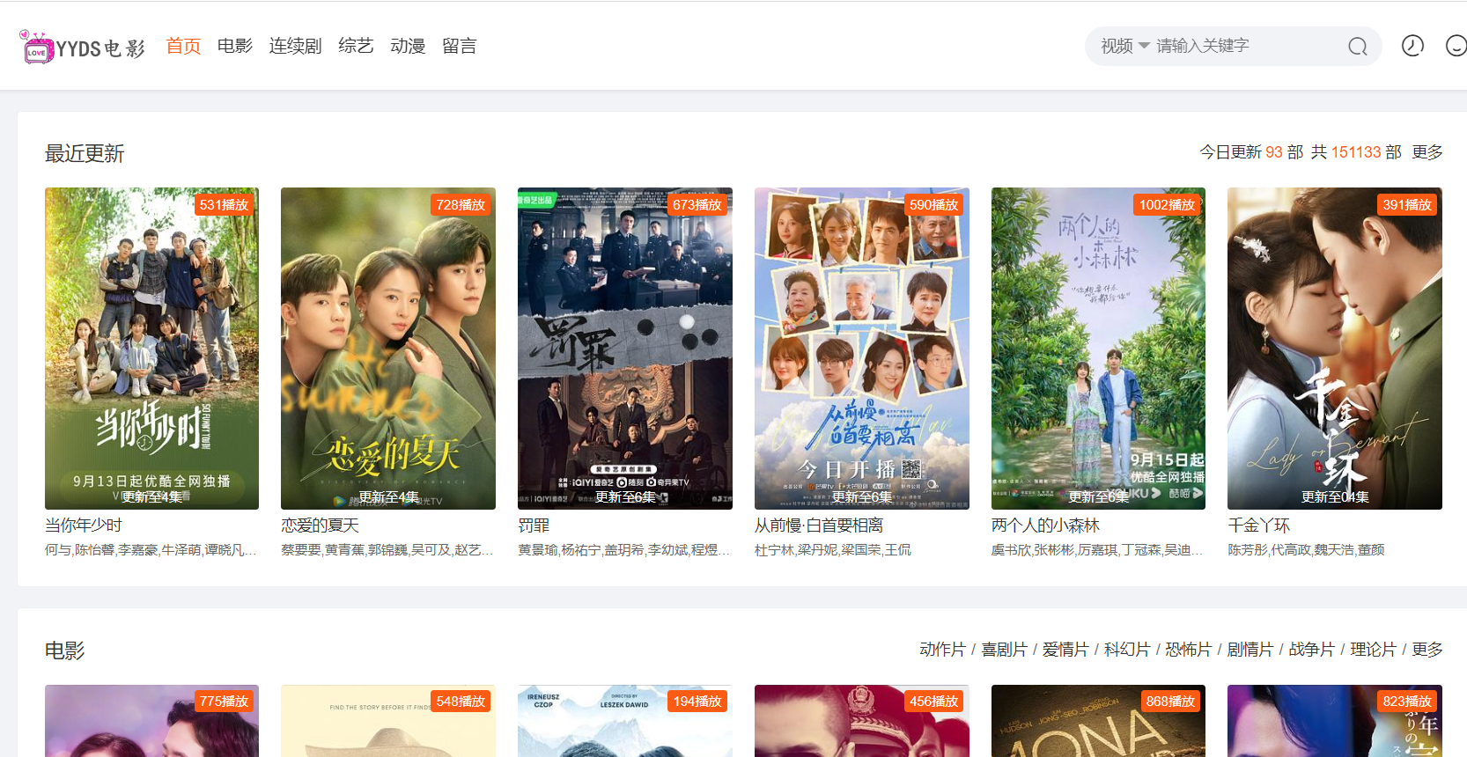This screenshot has height=757, width=1467.
Task: Click the 391播放 badge on 千金丫环
Action: pos(1408,205)
